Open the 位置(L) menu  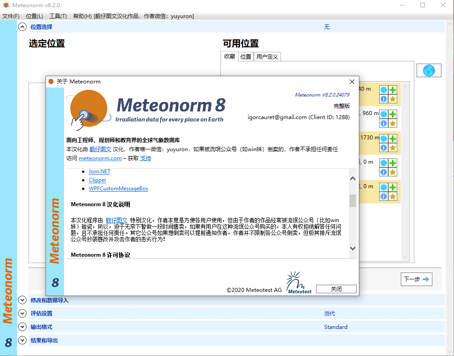34,16
